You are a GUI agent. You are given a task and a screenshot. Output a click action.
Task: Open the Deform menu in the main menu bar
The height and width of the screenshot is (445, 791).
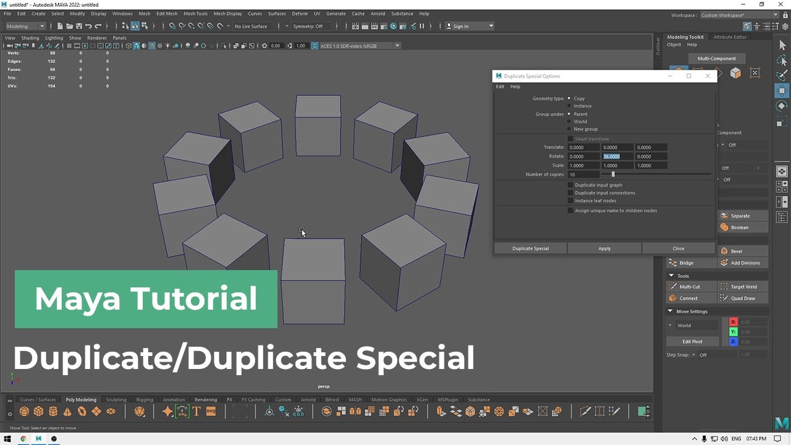coord(300,14)
